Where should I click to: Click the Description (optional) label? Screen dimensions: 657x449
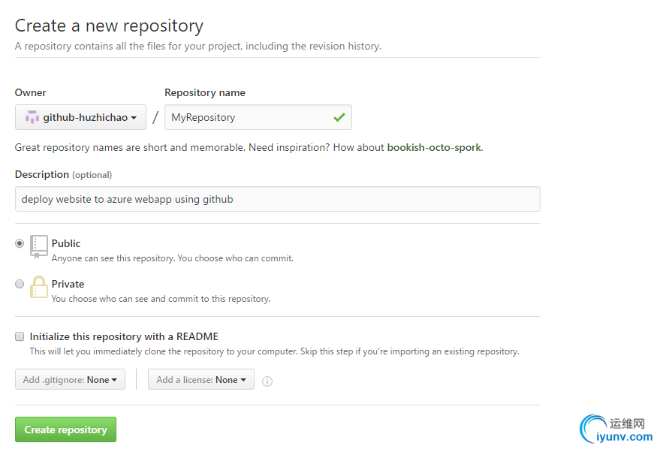pyautogui.click(x=63, y=175)
